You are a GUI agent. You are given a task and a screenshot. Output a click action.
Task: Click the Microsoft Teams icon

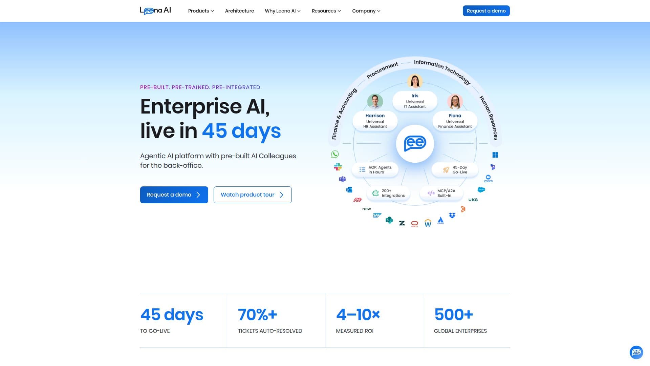[342, 179]
